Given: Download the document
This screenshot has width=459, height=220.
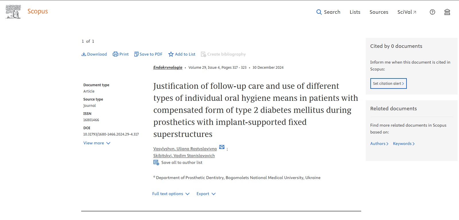Looking at the screenshot, I should pos(94,54).
